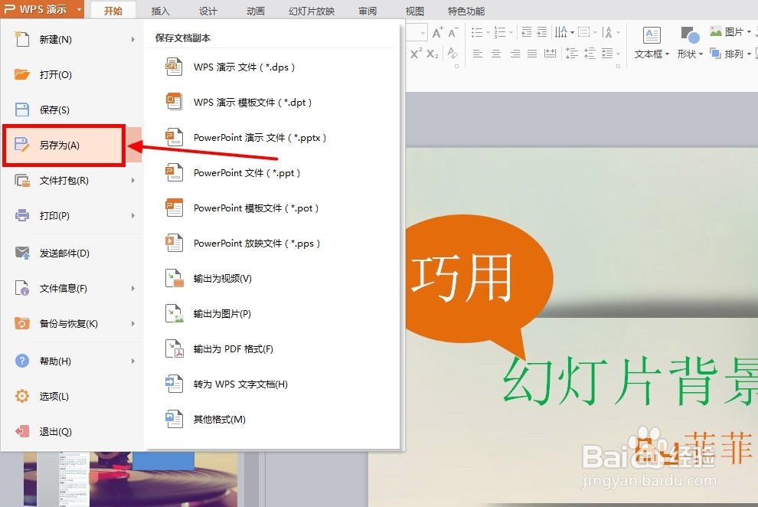Expand the 备份与恢复(K) submenu arrow

coord(133,323)
